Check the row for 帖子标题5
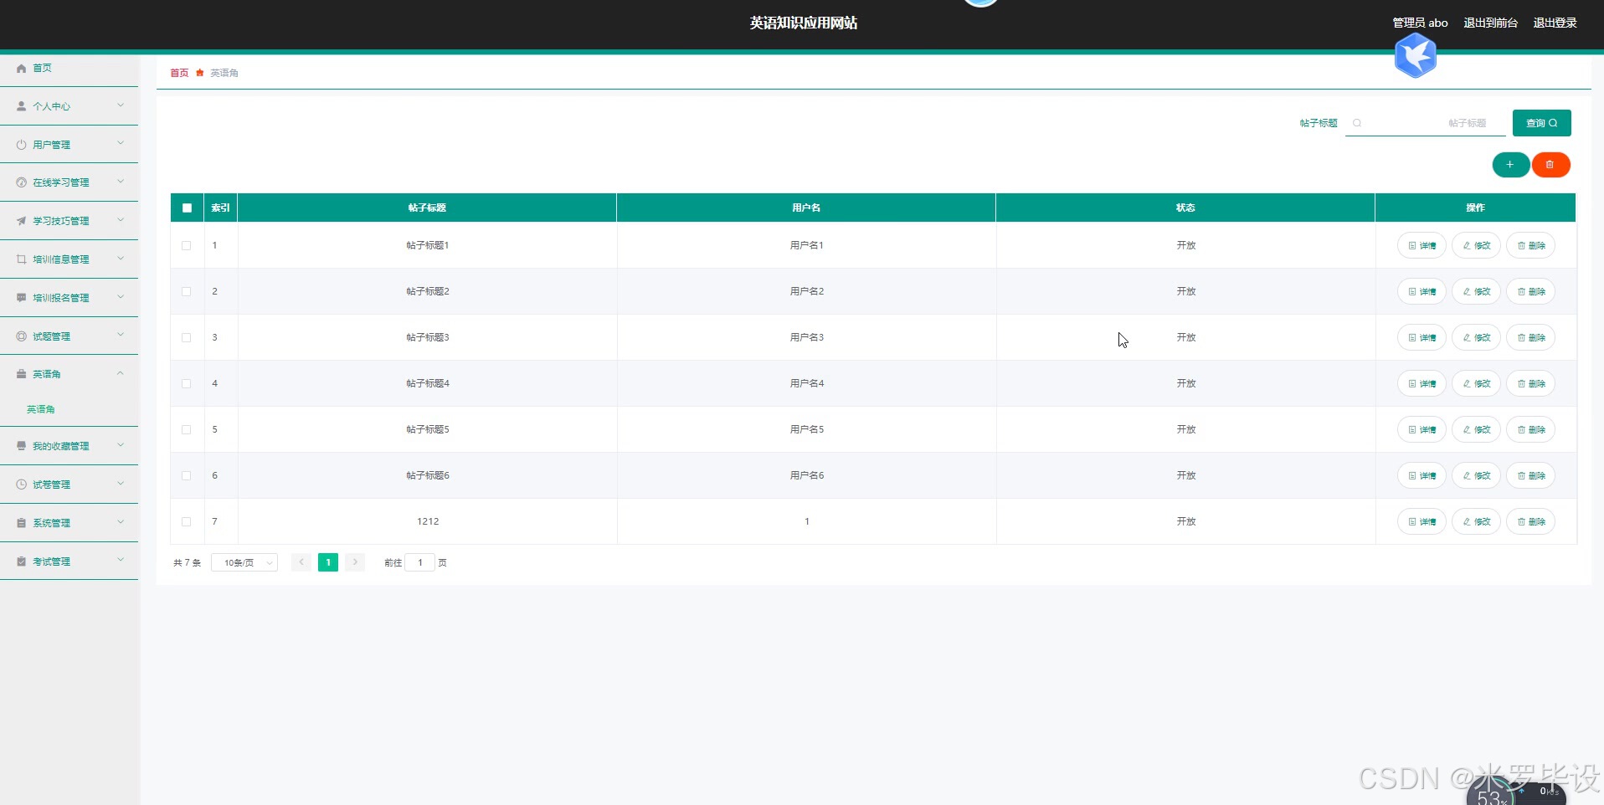Image resolution: width=1604 pixels, height=805 pixels. [x=187, y=429]
